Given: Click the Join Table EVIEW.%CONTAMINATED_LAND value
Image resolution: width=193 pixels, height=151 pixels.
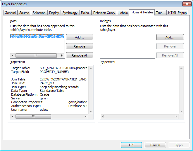Looking at the screenshot, I should coord(63,79).
